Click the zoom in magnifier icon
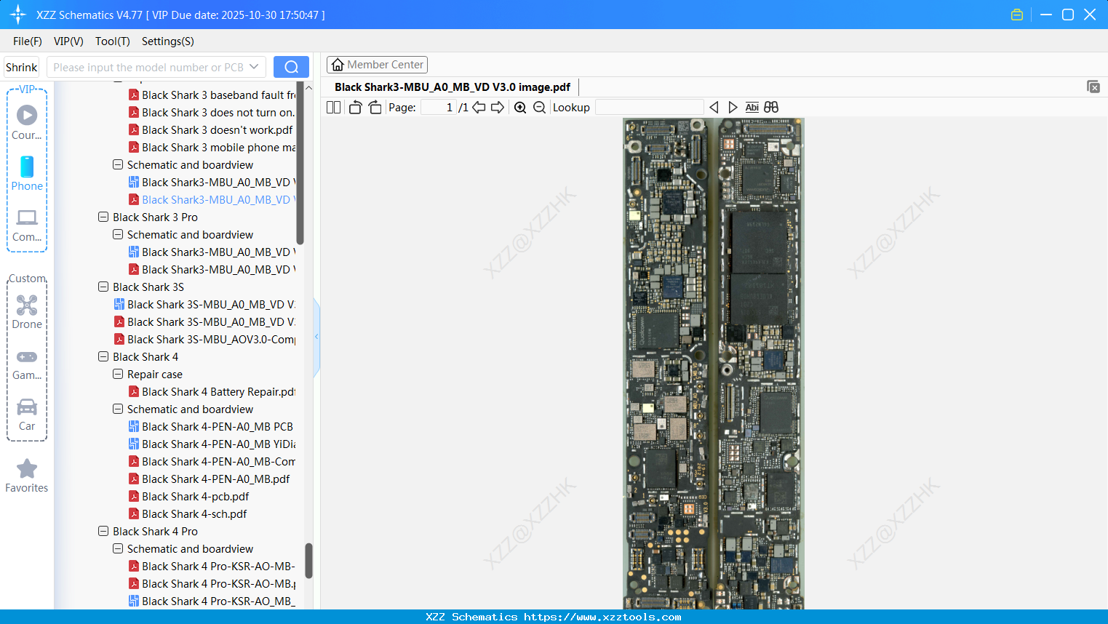This screenshot has height=624, width=1108. pos(521,107)
